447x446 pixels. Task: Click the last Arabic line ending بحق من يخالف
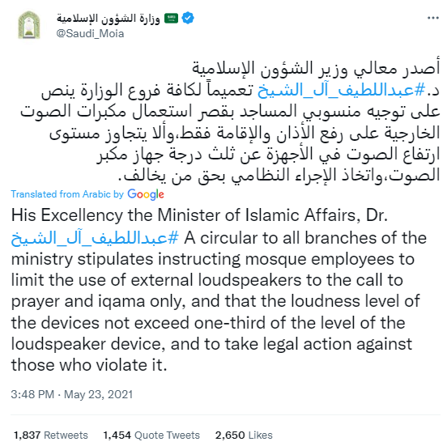(x=279, y=176)
